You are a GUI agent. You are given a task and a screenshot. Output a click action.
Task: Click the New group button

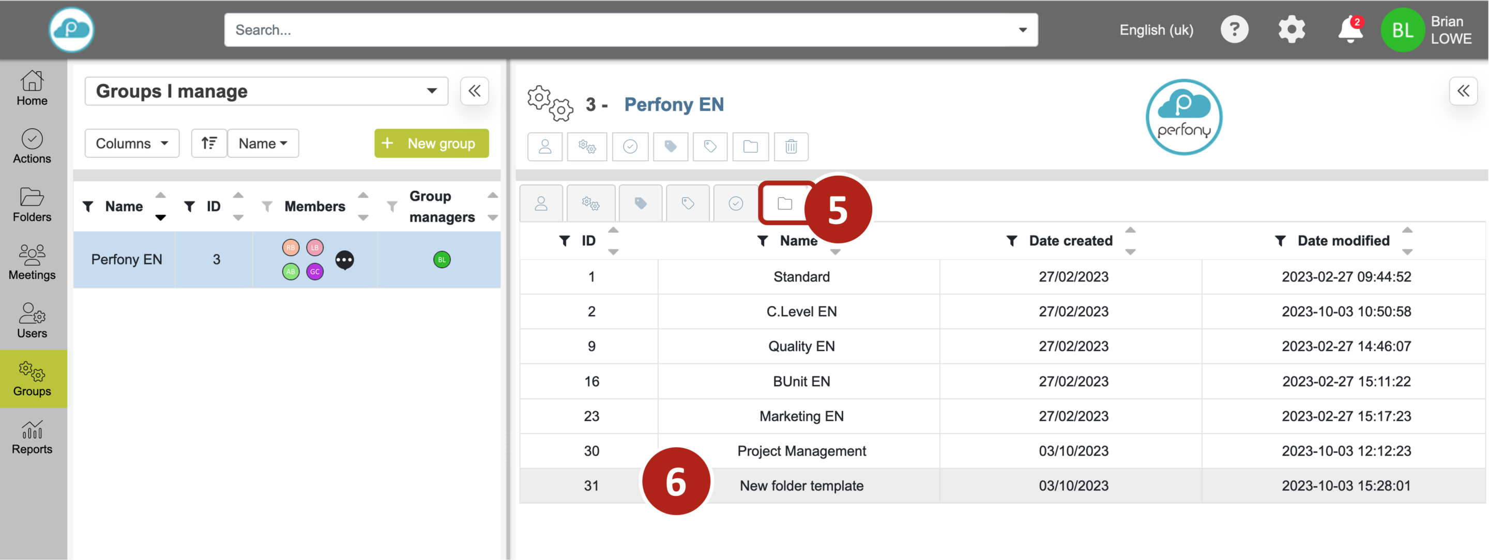coord(431,143)
